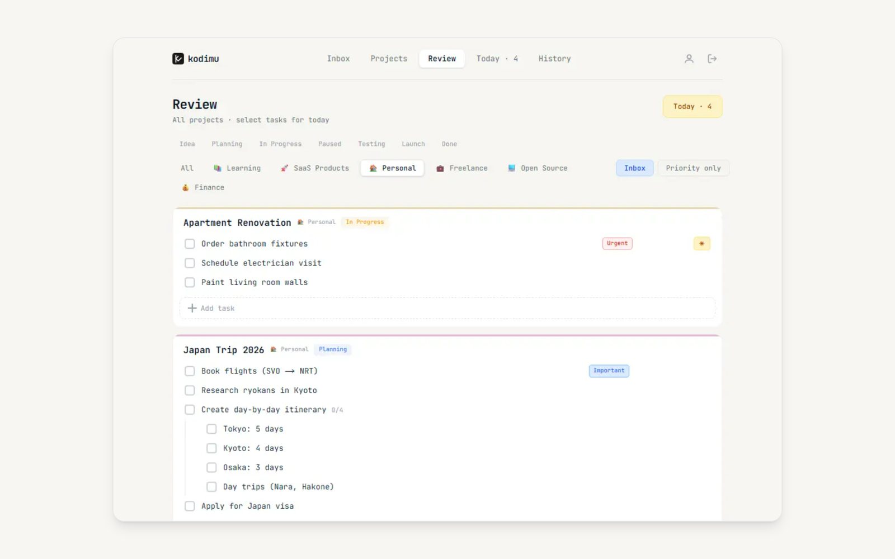Click the Add task input field
This screenshot has height=559, width=895.
447,308
